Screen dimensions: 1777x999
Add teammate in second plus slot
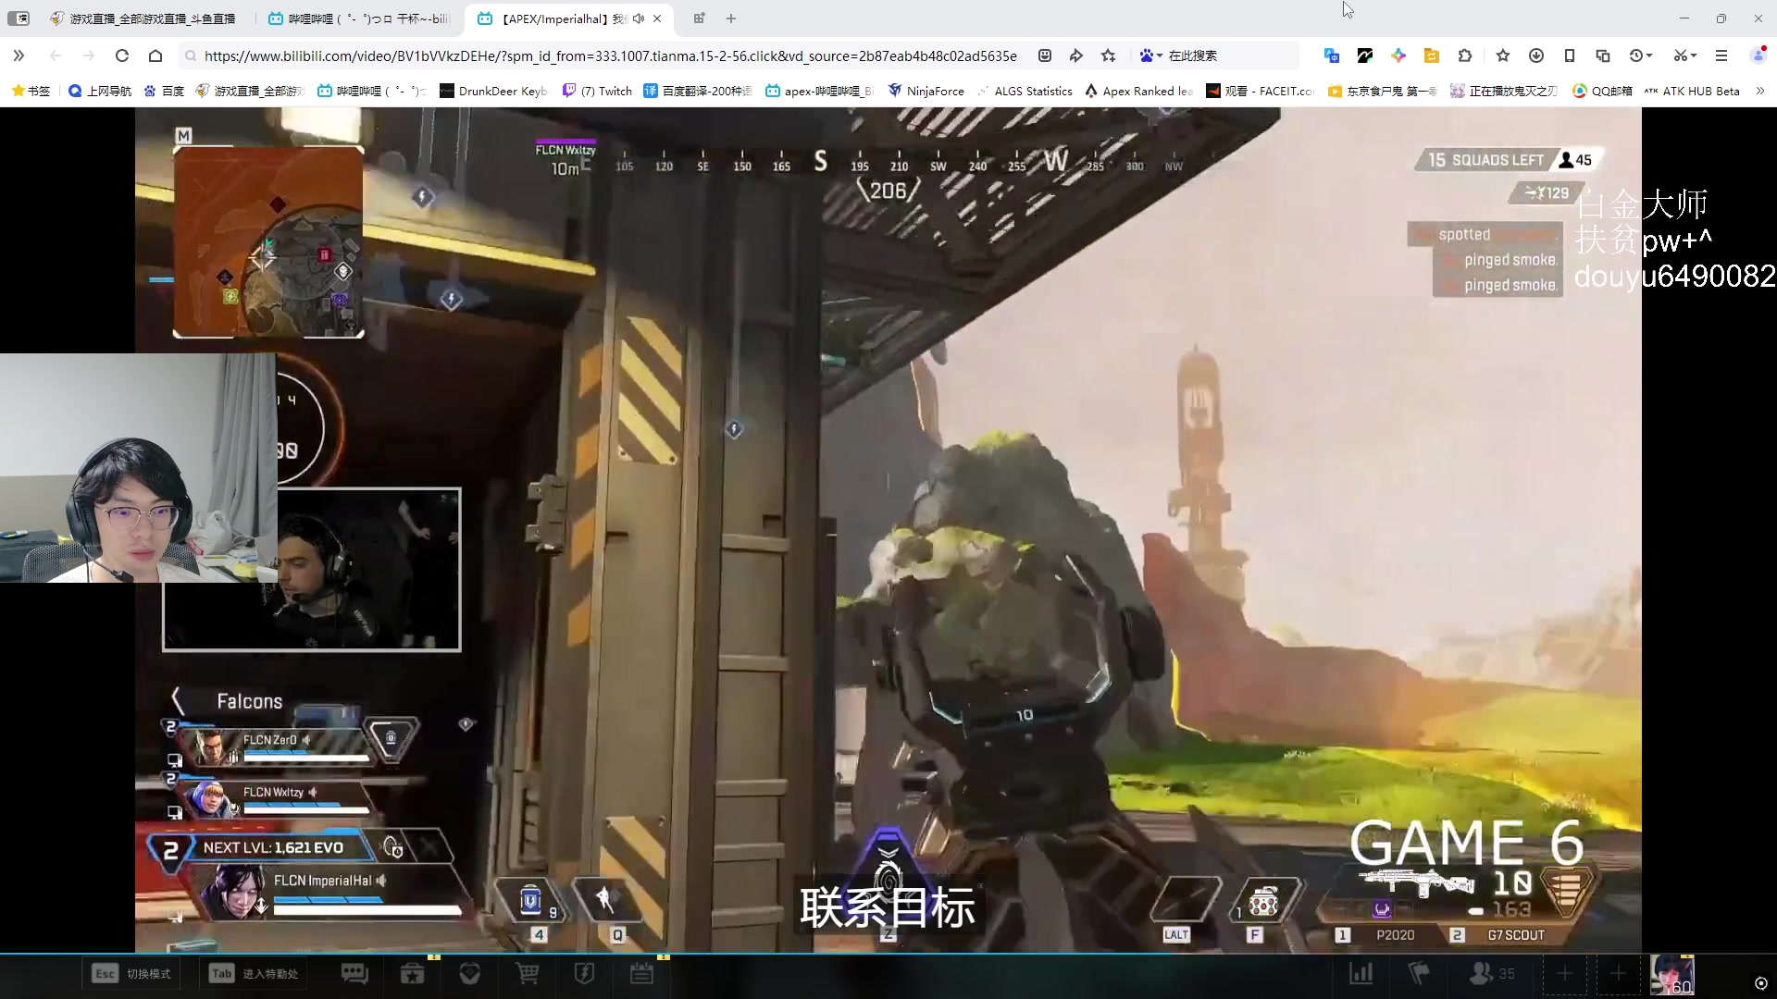(x=1618, y=974)
